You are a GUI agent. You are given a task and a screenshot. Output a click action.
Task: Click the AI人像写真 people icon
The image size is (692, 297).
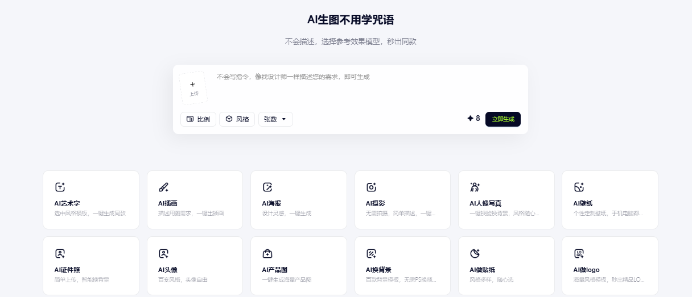point(475,187)
